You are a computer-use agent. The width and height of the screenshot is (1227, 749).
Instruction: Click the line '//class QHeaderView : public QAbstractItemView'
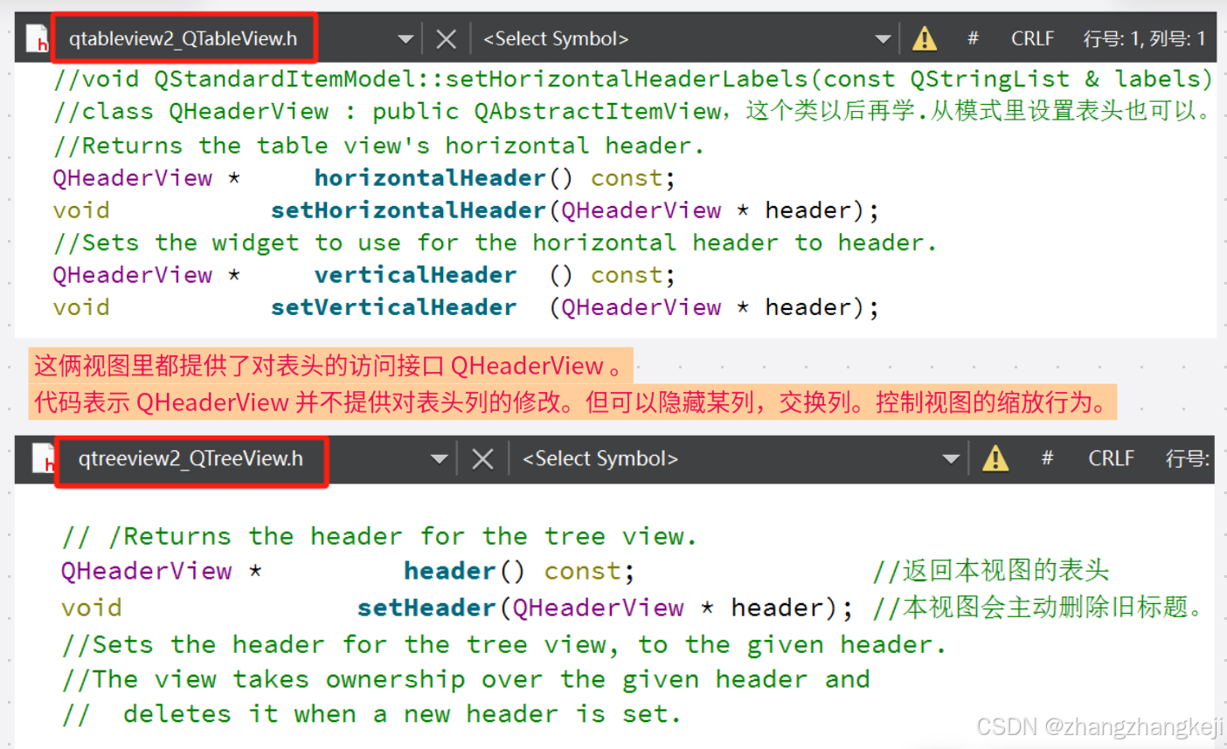633,112
